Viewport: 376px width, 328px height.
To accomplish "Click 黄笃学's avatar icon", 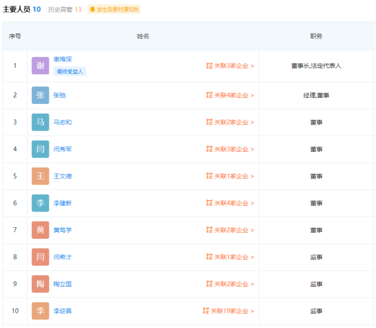I will coord(40,230).
